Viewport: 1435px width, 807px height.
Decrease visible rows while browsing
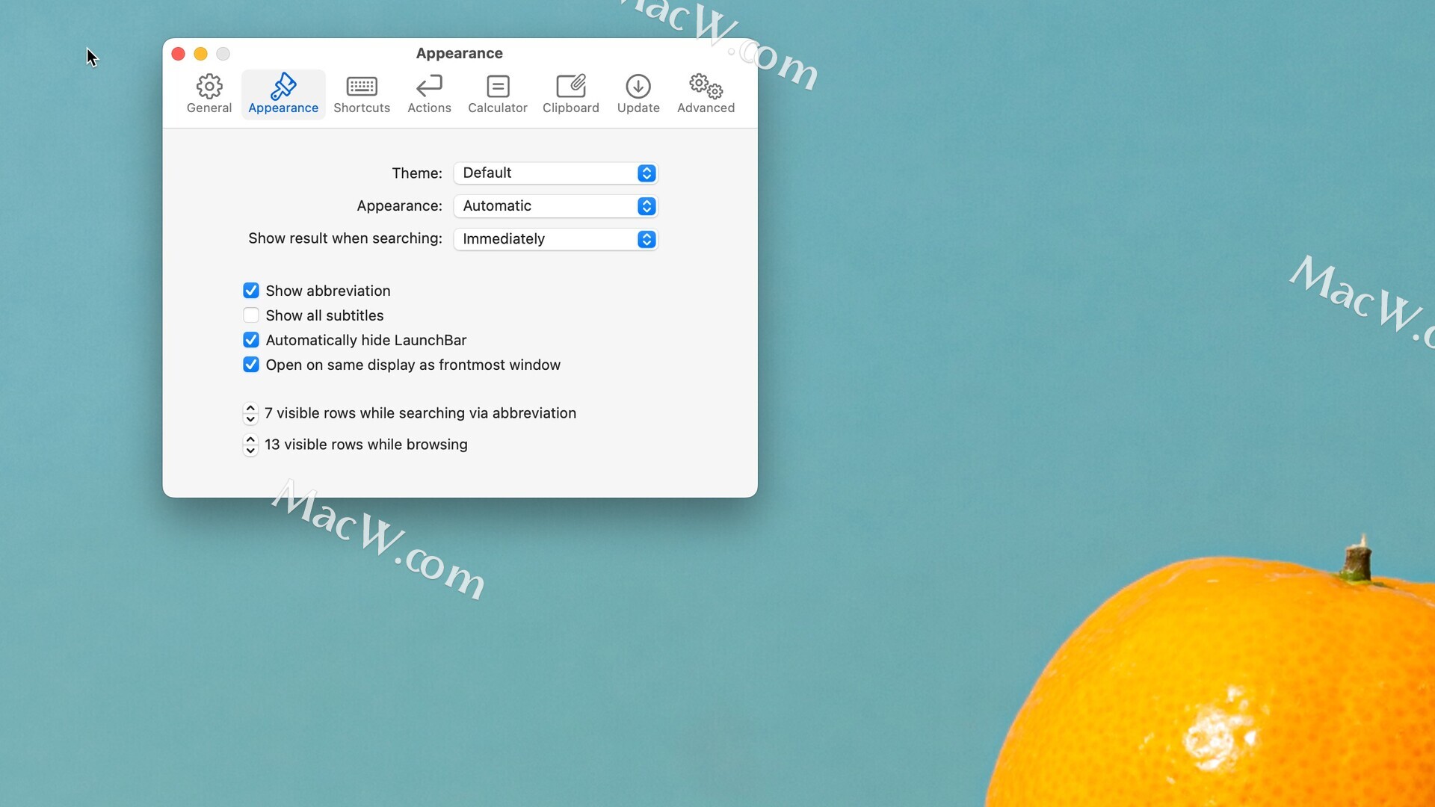250,451
